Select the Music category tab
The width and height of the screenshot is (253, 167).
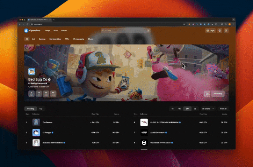[x=91, y=39]
